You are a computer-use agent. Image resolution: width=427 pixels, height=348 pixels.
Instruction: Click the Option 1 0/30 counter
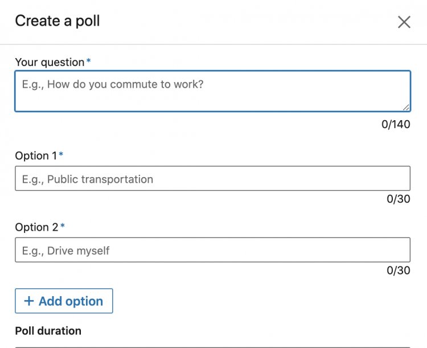click(399, 199)
